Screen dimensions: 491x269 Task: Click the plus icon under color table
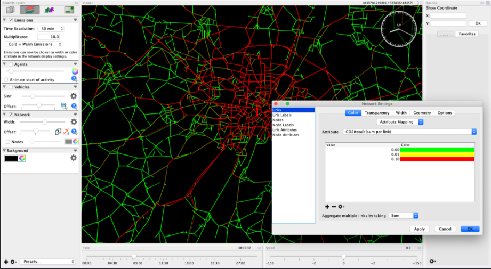pos(327,207)
